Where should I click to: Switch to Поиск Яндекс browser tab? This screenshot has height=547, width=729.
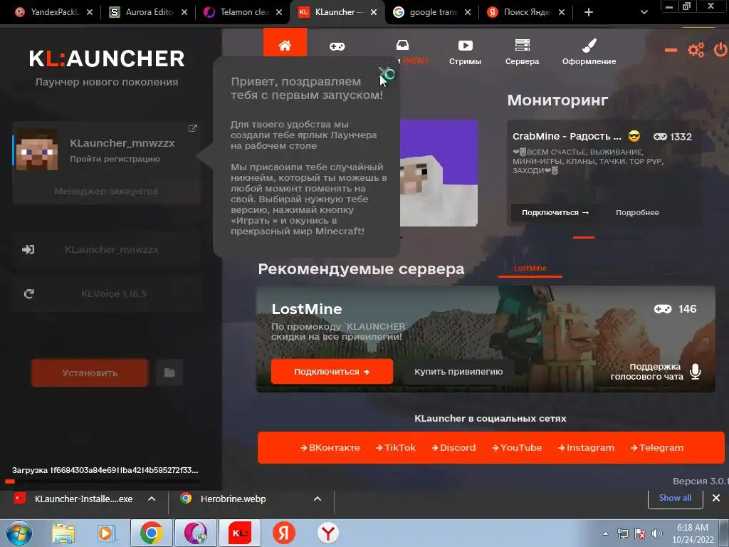[x=527, y=12]
